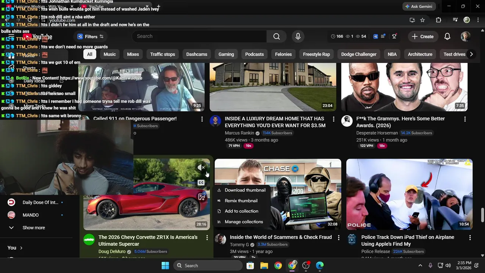Image resolution: width=485 pixels, height=273 pixels.
Task: Open File Explorer from the taskbar
Action: pyautogui.click(x=264, y=265)
